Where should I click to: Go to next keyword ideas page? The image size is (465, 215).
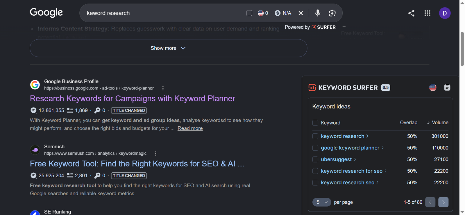click(443, 202)
